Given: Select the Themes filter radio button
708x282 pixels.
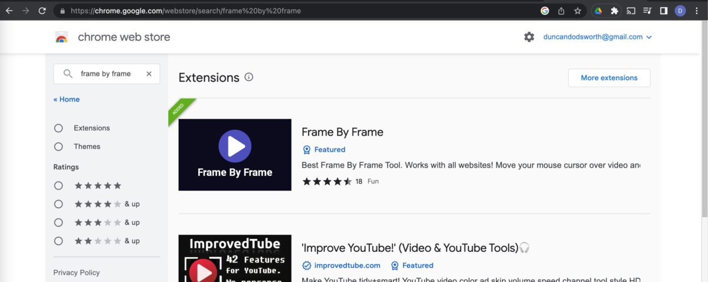Looking at the screenshot, I should click(58, 146).
